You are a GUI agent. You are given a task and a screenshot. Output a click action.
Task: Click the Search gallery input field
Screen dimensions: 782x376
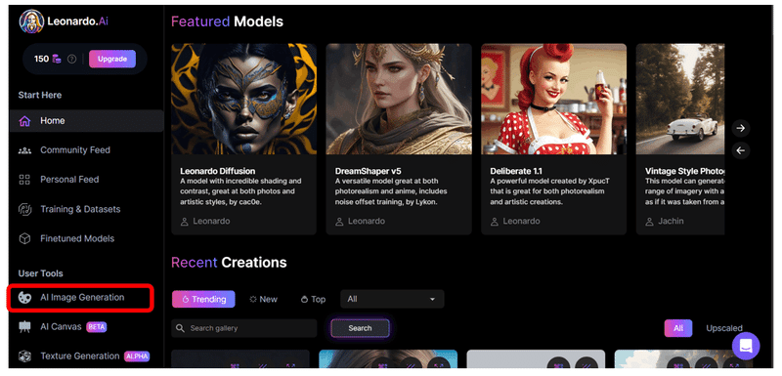(243, 328)
